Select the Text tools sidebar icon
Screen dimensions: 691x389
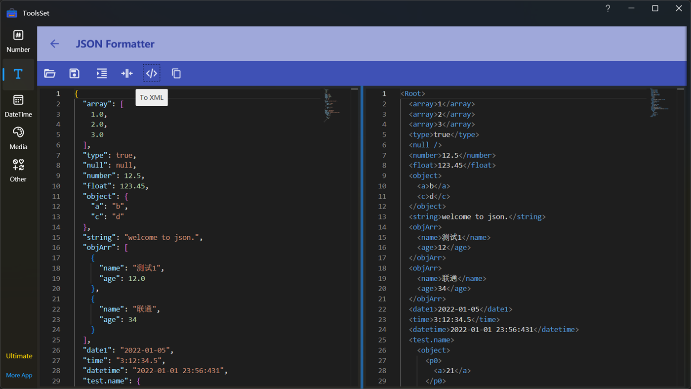click(18, 74)
